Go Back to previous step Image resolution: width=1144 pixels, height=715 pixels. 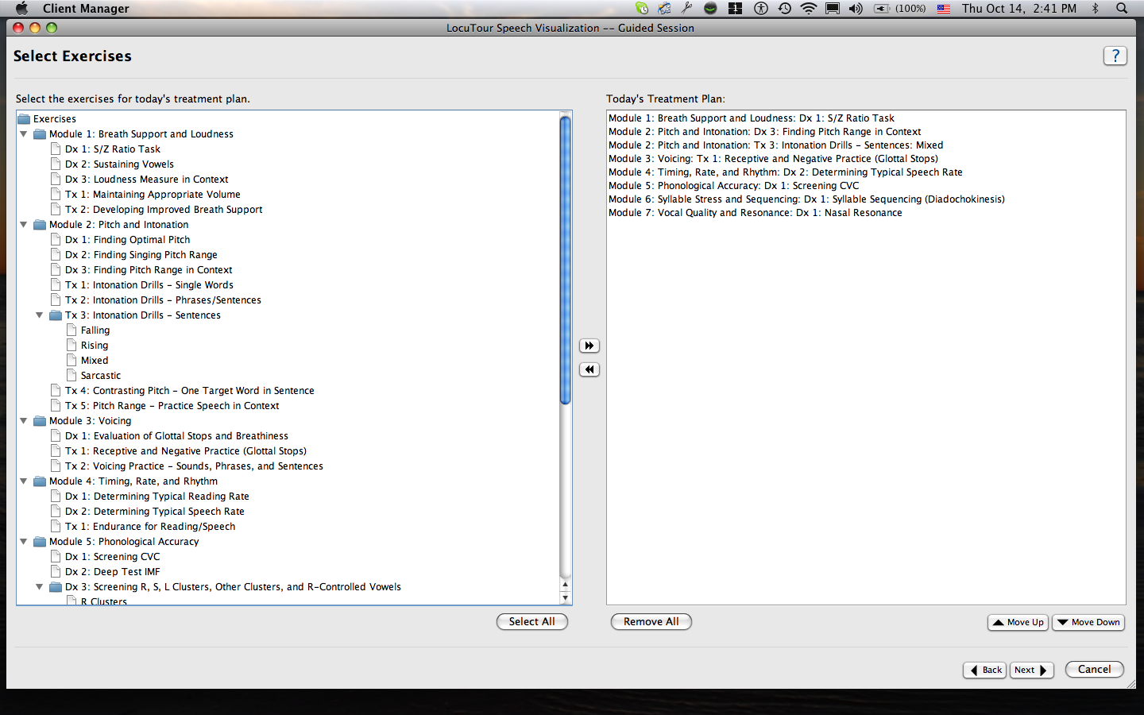pyautogui.click(x=985, y=670)
